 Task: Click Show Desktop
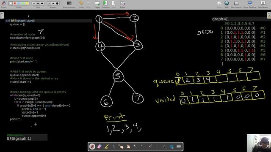250,4
